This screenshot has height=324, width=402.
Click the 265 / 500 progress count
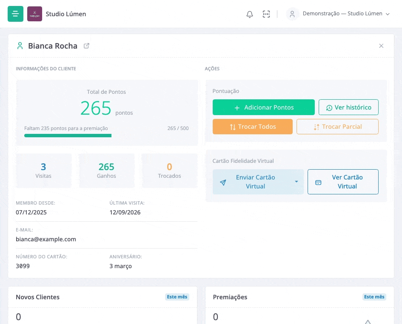pos(178,128)
